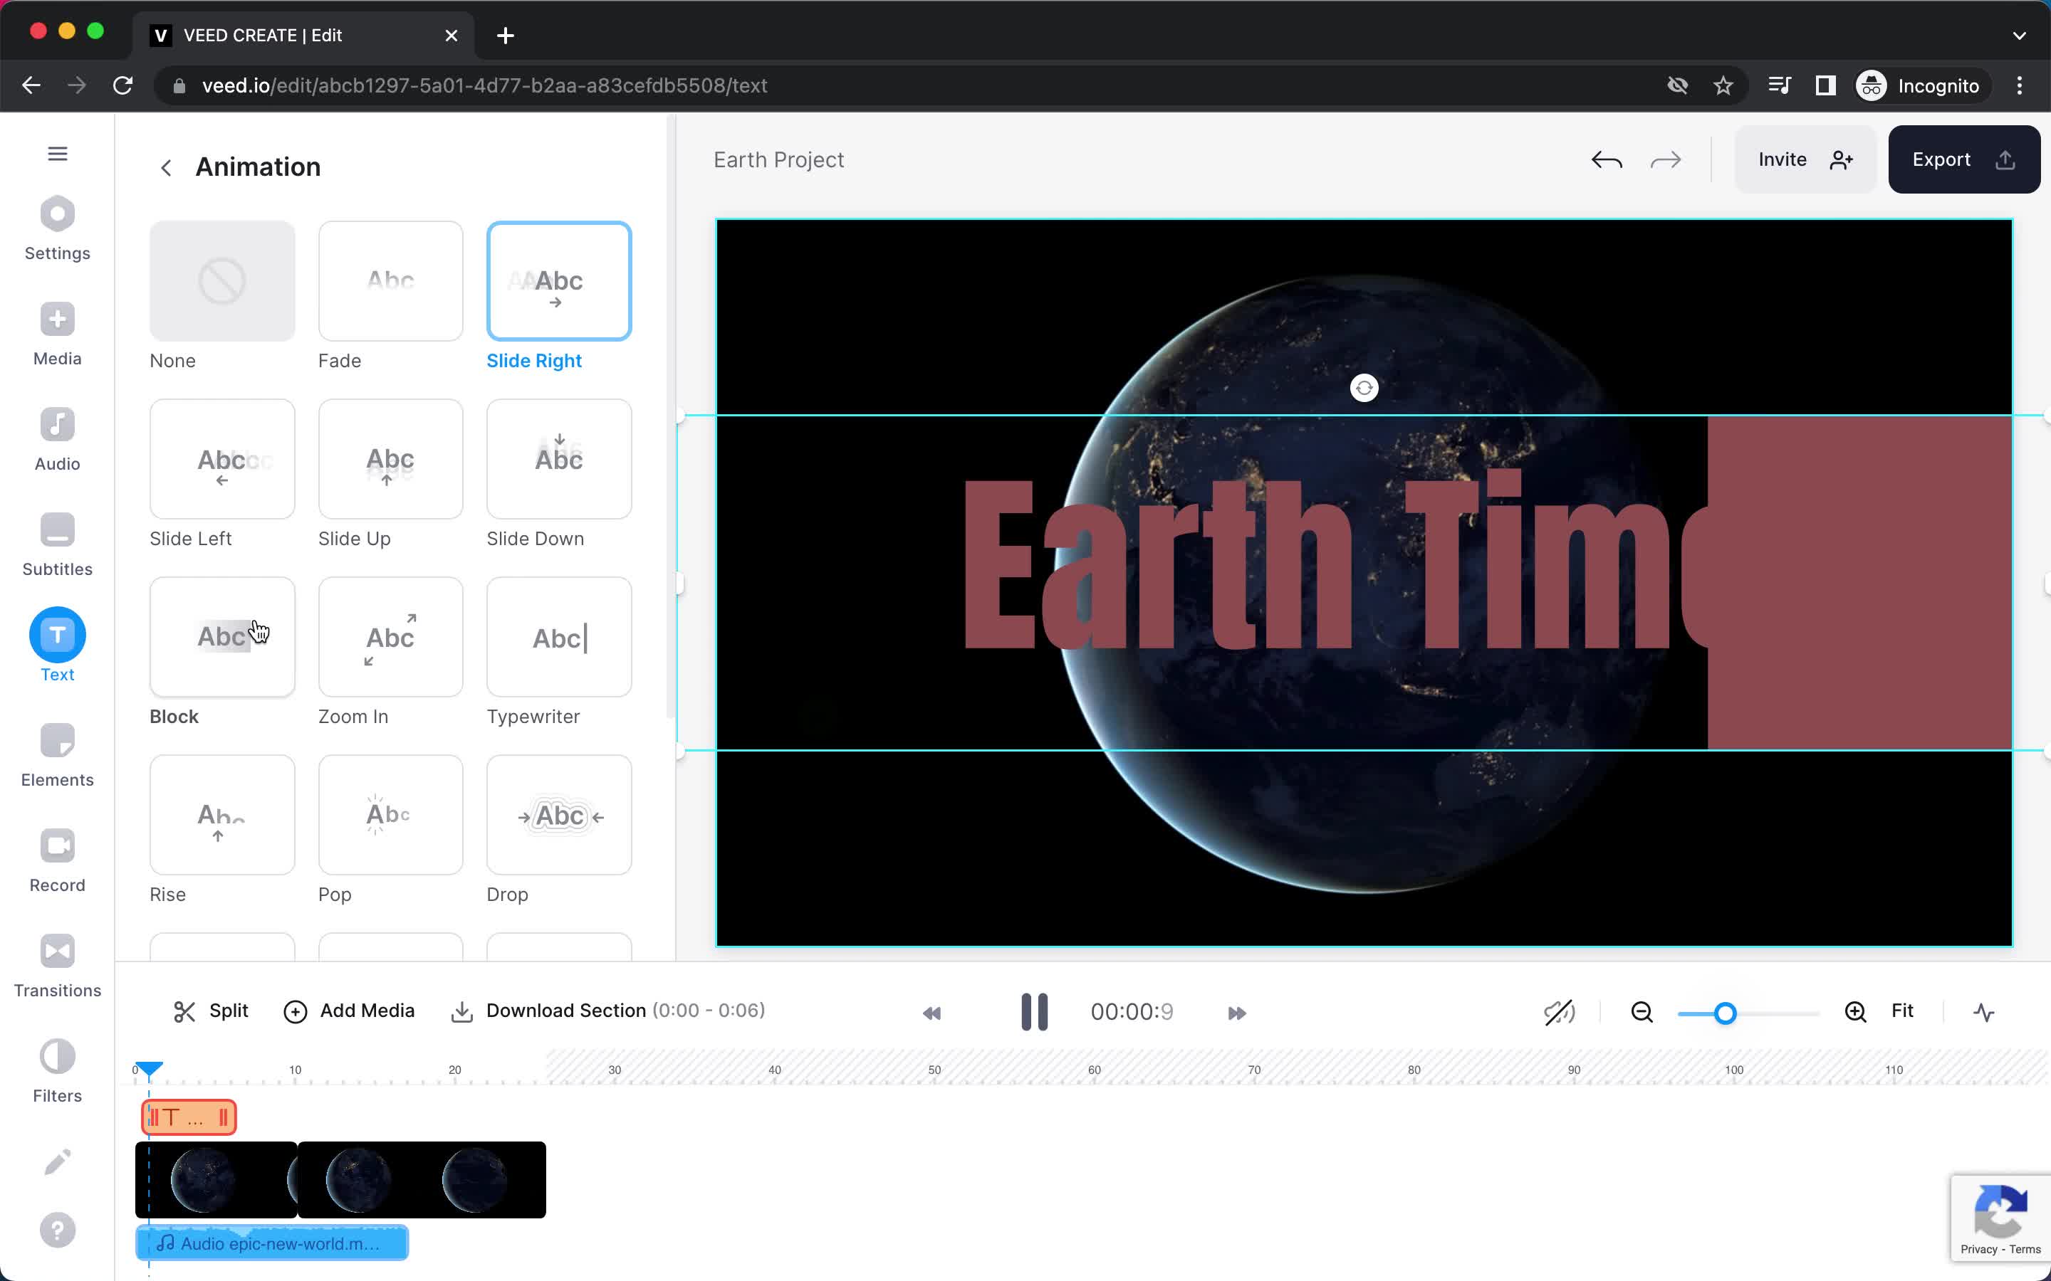Click the Fit zoom button
The image size is (2051, 1281).
(x=1905, y=1011)
